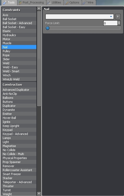Click the Force Limit slider handle
Screen dimensions: 124x196
click(47, 28)
